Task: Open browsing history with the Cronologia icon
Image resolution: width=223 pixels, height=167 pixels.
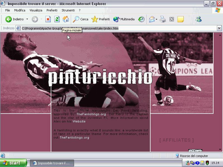Action: pos(141,19)
